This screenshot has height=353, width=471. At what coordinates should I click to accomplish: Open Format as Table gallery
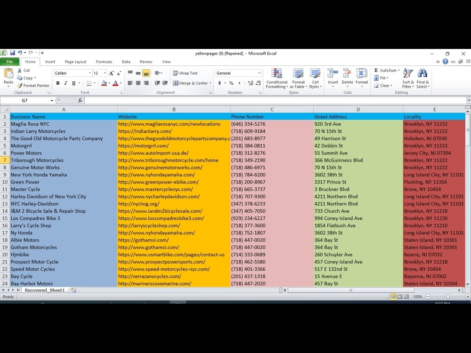(x=298, y=78)
